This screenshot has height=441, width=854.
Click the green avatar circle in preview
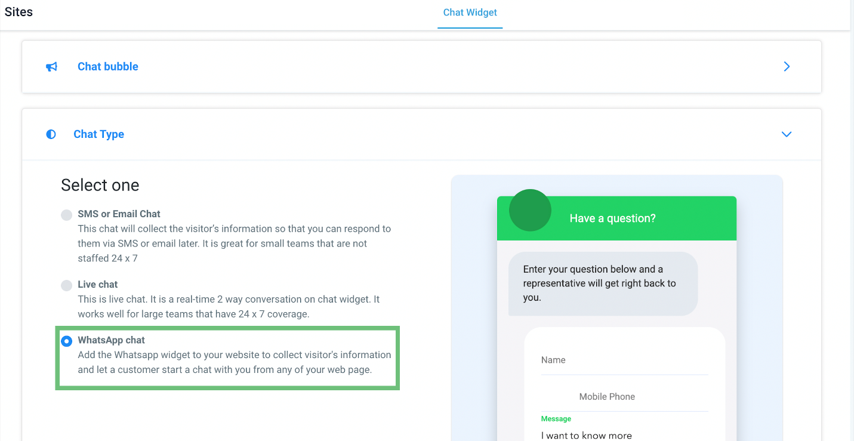[x=530, y=210]
